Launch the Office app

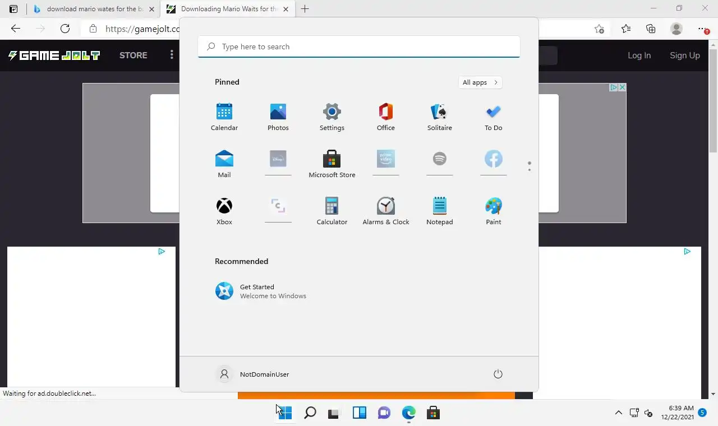(x=386, y=117)
